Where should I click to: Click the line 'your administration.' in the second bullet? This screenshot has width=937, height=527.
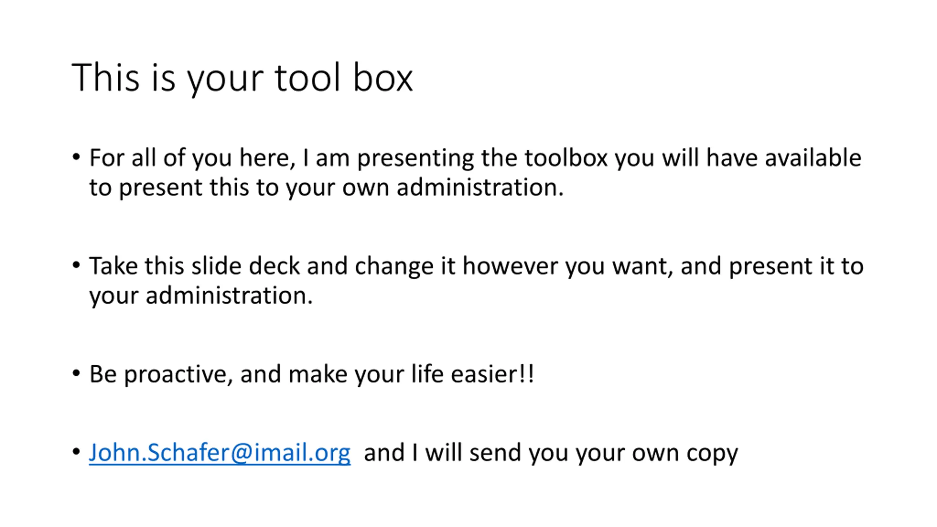coord(201,296)
